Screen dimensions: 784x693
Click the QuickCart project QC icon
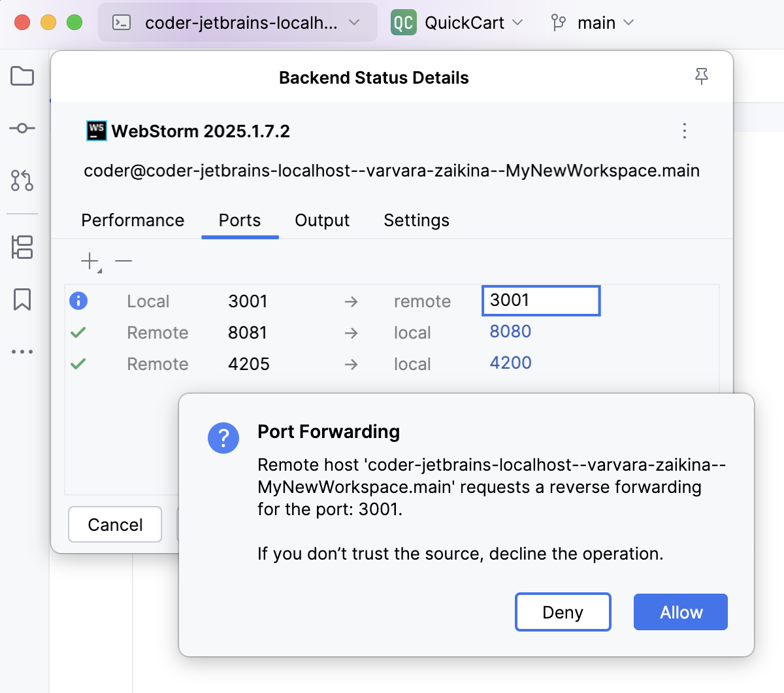pos(404,23)
